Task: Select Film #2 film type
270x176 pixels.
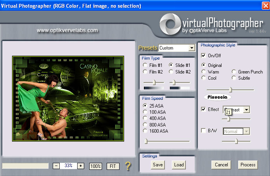Action: click(145, 72)
